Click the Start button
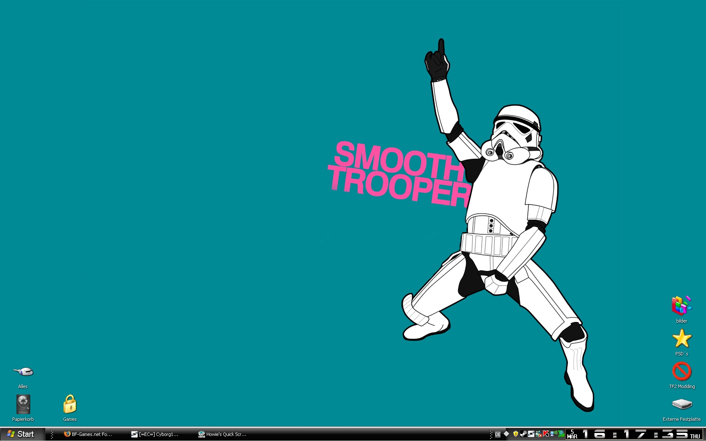This screenshot has width=706, height=441. pos(22,434)
